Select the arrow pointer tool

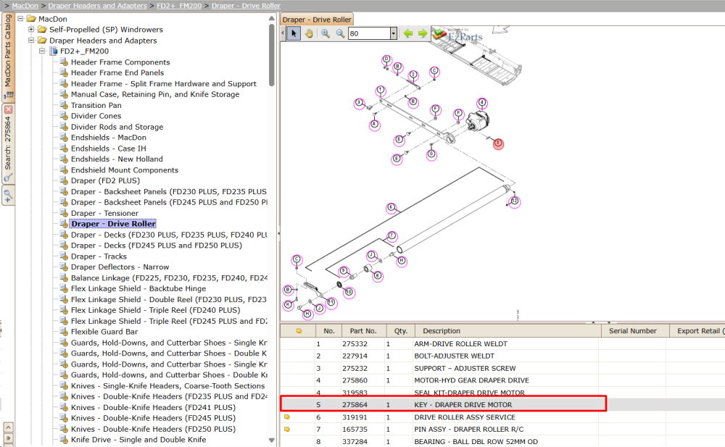tap(294, 33)
